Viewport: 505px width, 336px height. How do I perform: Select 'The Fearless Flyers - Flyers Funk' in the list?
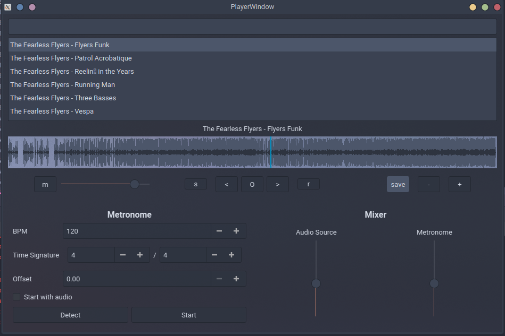click(x=252, y=45)
